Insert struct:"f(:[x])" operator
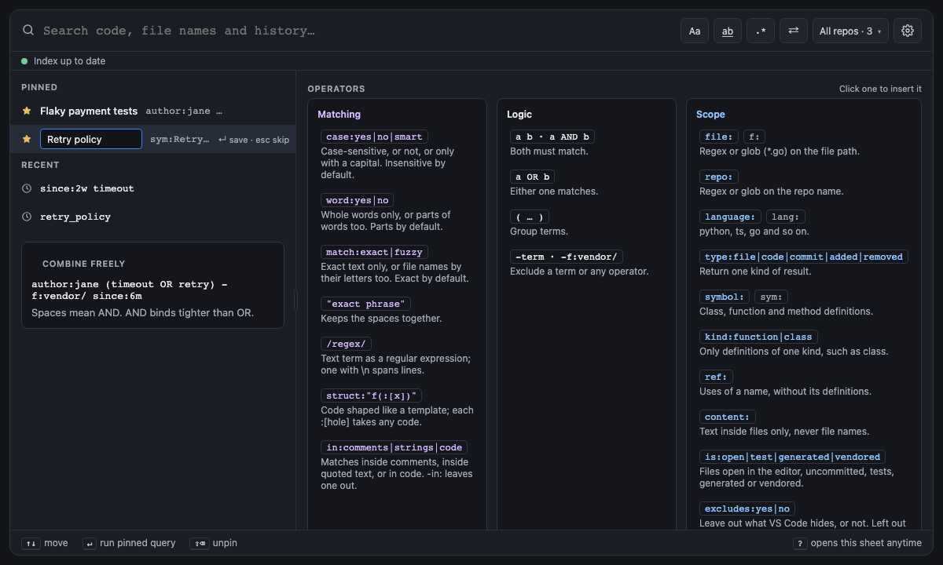Viewport: 943px width, 565px height. pos(371,395)
